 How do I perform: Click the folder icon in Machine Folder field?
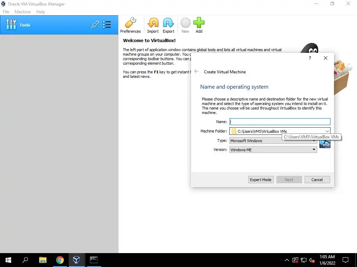[234, 131]
